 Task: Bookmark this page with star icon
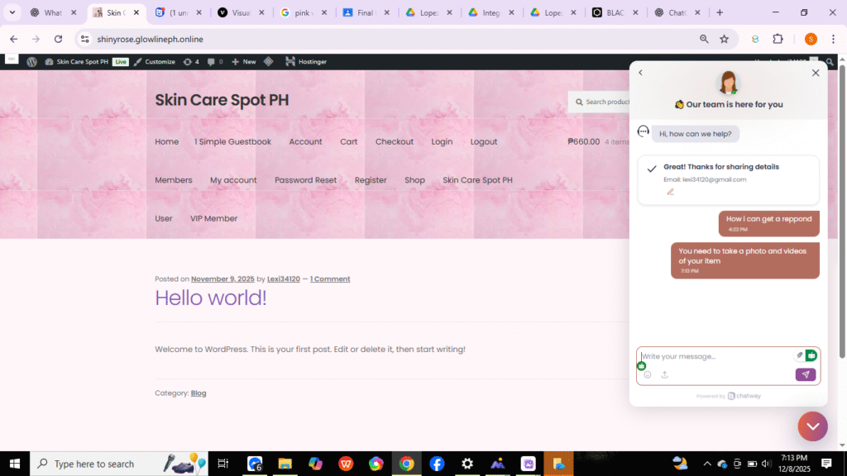tap(725, 39)
